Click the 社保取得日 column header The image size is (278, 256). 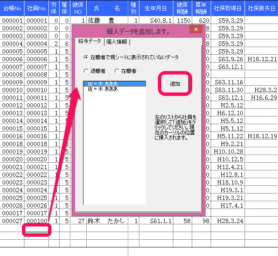[228, 8]
